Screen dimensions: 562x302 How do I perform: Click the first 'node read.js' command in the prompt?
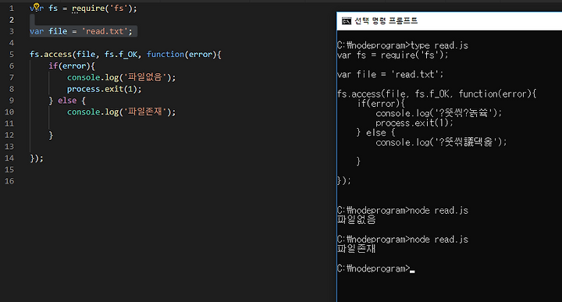pyautogui.click(x=439, y=211)
